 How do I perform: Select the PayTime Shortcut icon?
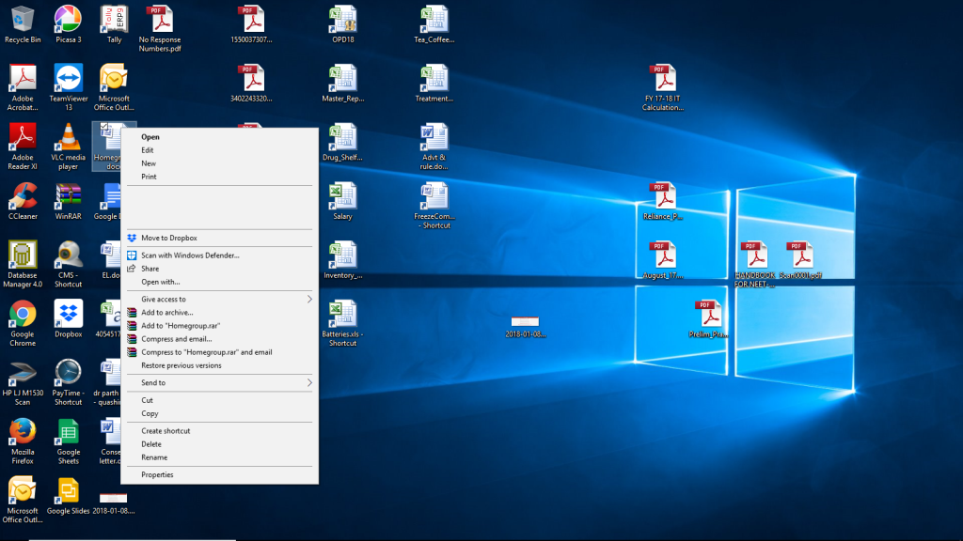(x=68, y=382)
